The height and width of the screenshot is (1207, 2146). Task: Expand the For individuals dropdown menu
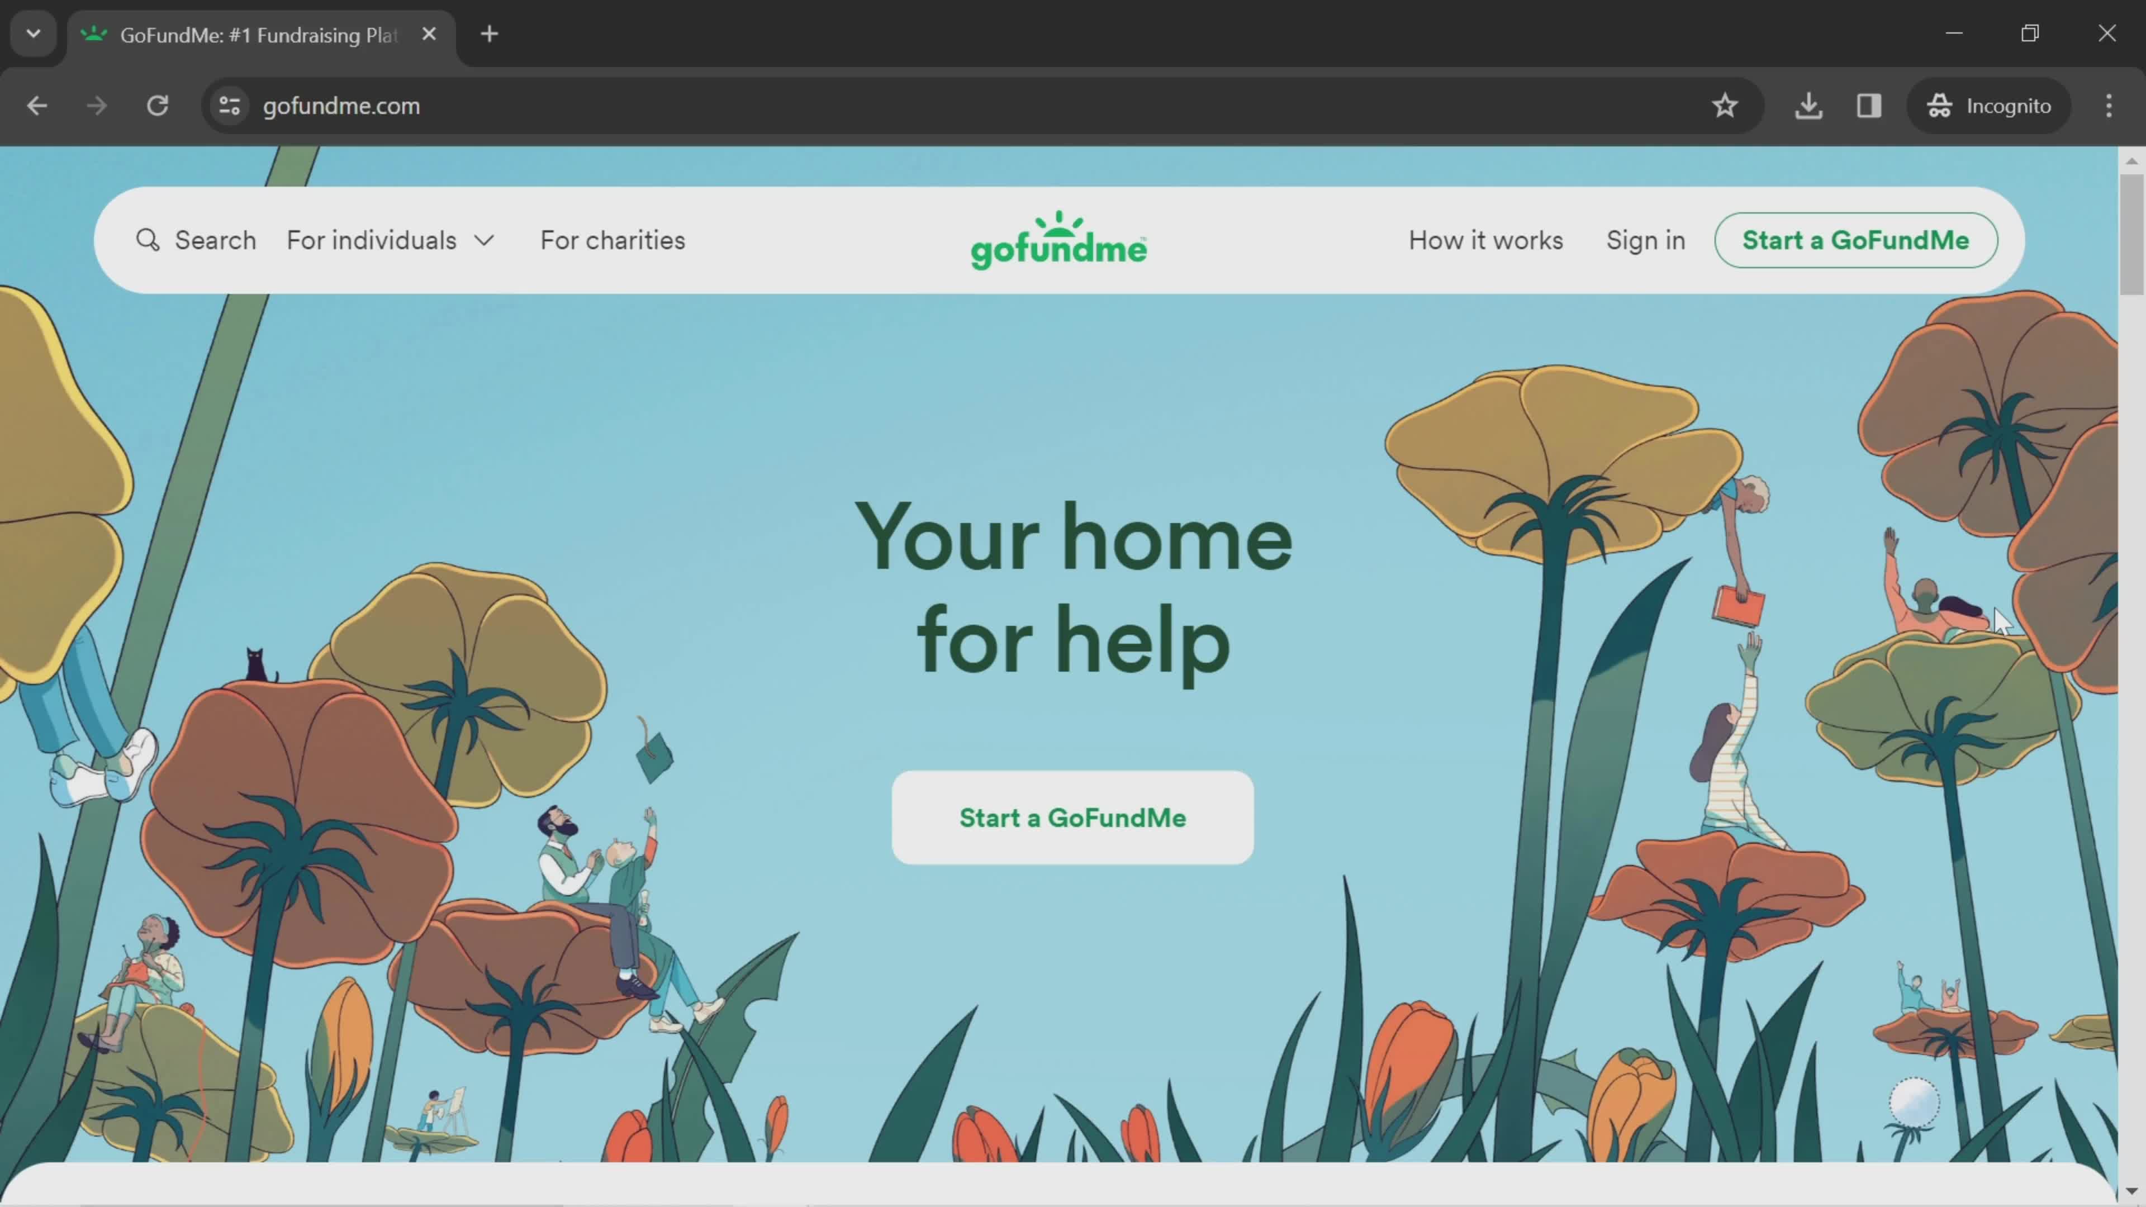(x=389, y=240)
